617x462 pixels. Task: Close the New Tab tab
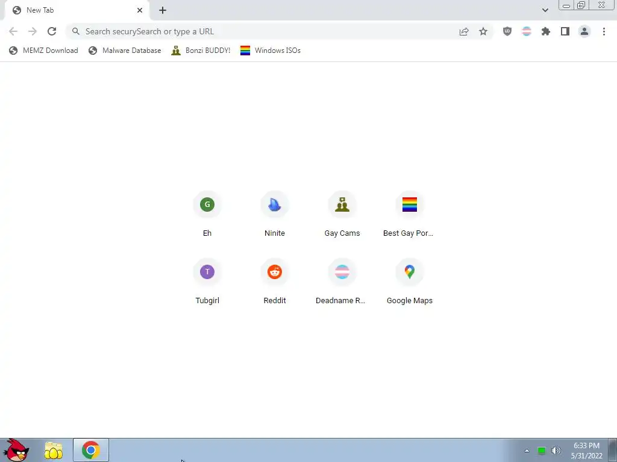coord(140,10)
